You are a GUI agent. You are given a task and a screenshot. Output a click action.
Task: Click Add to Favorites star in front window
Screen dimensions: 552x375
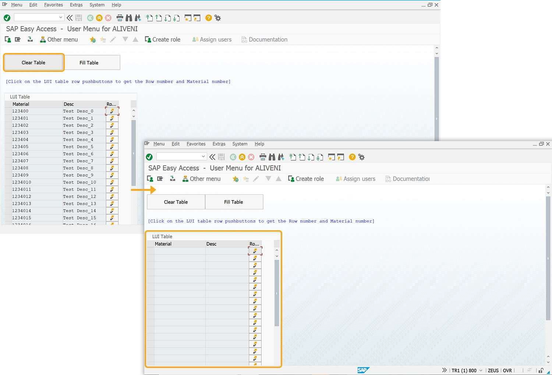pyautogui.click(x=236, y=179)
